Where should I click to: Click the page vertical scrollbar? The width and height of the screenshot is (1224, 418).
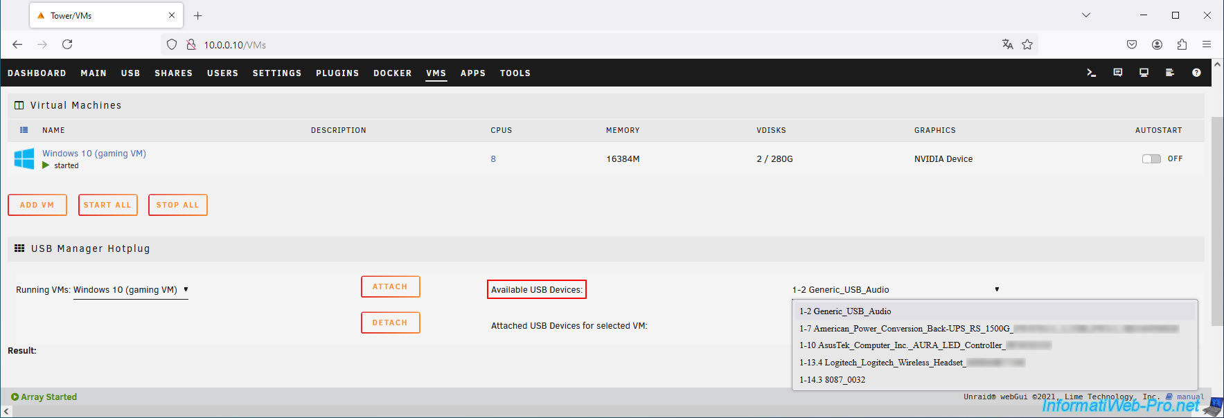1217,221
